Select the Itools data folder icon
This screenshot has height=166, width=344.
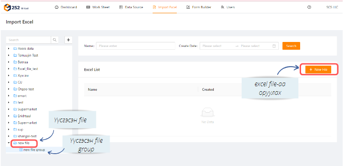[15, 49]
